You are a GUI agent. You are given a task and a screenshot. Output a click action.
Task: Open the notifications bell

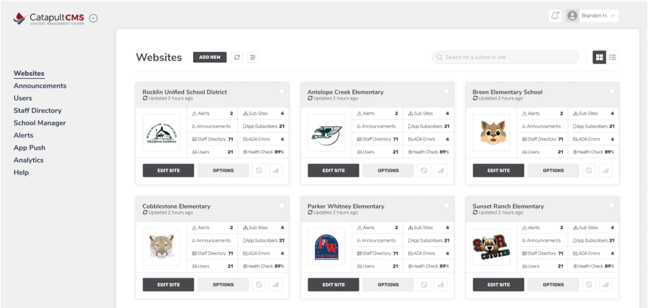(555, 16)
